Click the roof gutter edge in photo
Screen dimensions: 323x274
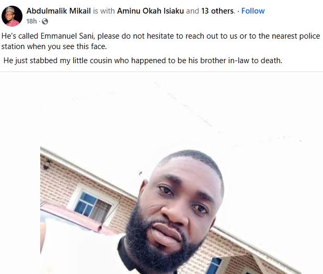pyautogui.click(x=87, y=172)
